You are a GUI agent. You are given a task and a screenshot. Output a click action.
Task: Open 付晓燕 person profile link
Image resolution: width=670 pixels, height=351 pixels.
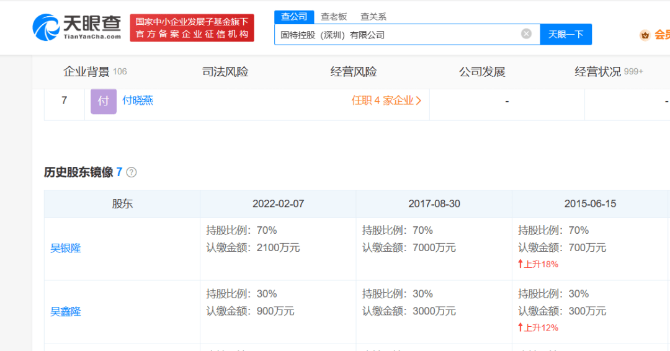(x=138, y=100)
